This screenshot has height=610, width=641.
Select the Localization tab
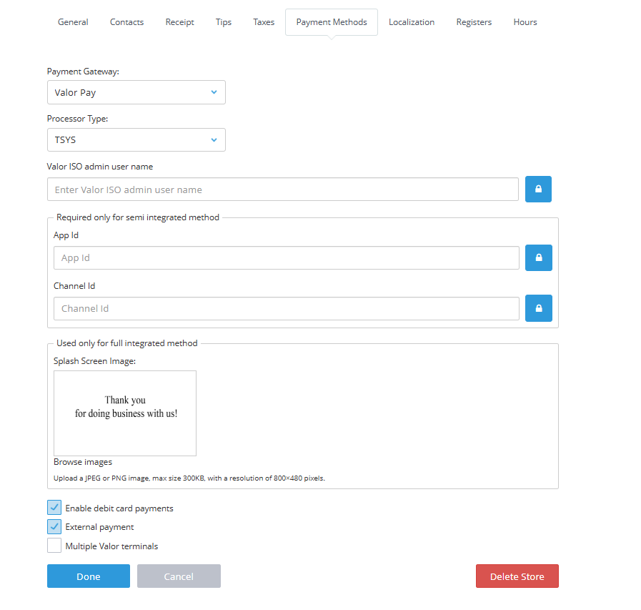411,22
